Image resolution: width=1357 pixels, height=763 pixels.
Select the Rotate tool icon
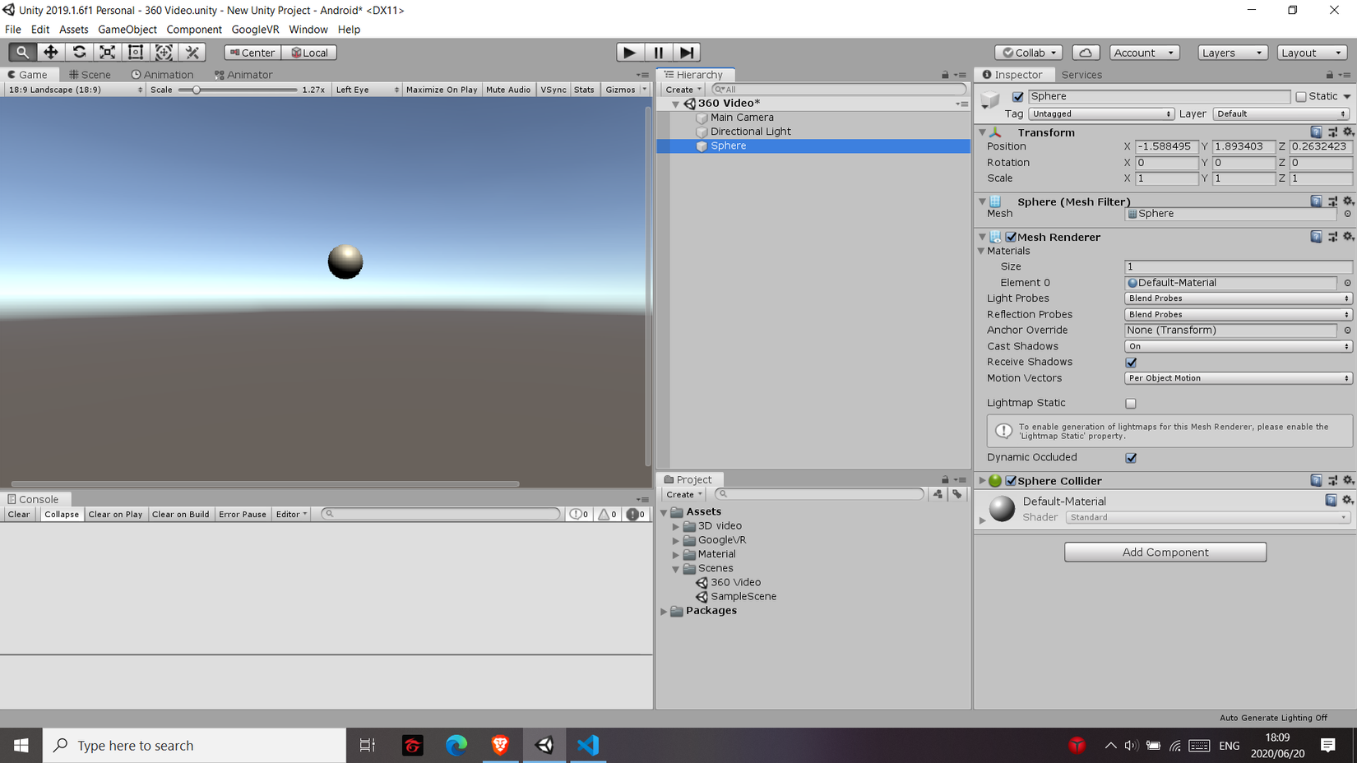tap(79, 53)
